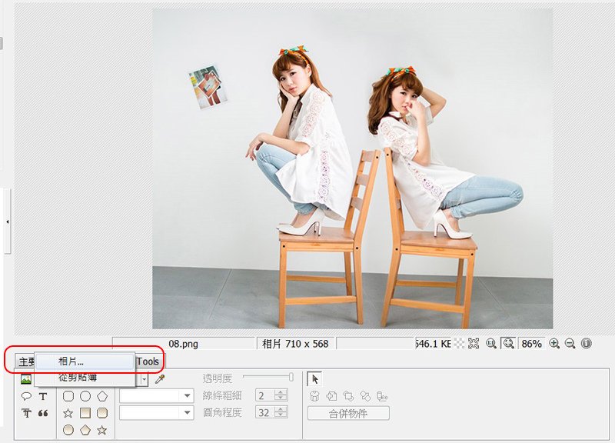Click the main photo of two girls
The height and width of the screenshot is (443, 615).
click(x=353, y=168)
